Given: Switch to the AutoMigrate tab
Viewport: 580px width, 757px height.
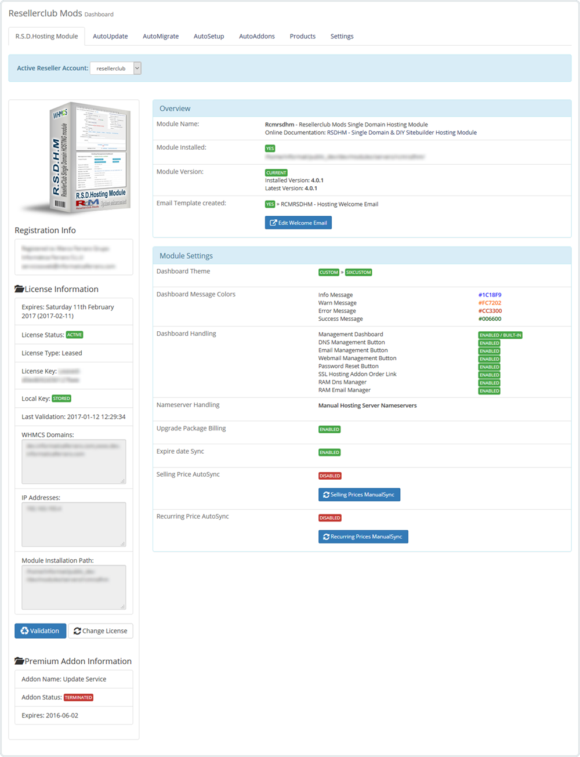Looking at the screenshot, I should pyautogui.click(x=161, y=36).
